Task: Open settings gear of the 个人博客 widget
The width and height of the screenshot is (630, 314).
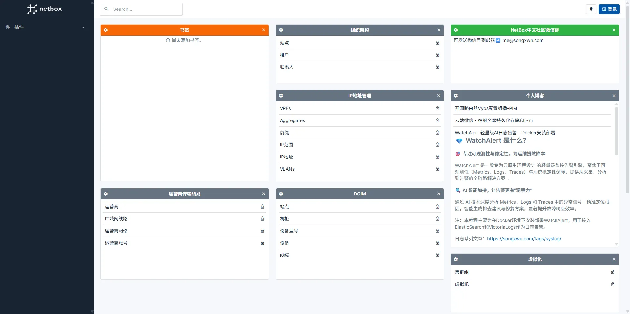Action: (x=456, y=96)
